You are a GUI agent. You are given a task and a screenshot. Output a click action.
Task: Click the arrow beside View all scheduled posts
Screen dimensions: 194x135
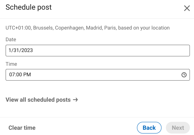pyautogui.click(x=75, y=100)
